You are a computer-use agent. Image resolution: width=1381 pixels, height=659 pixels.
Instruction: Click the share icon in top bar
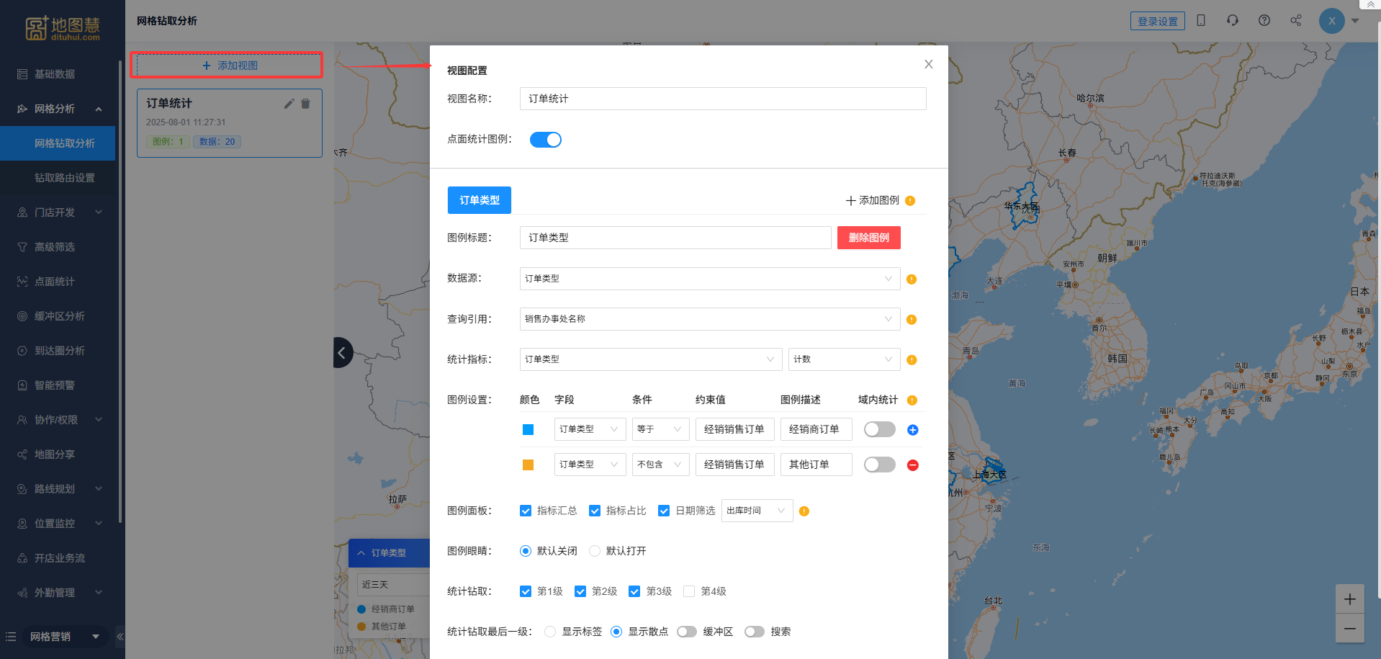(1295, 21)
